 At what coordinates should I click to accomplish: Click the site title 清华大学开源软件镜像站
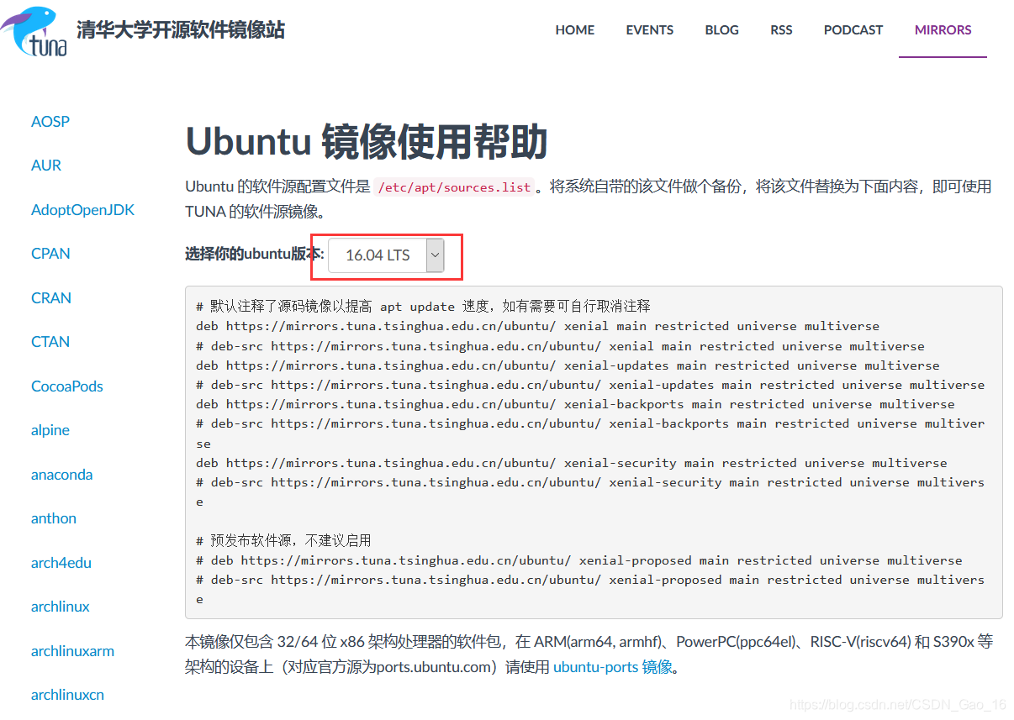pos(181,30)
